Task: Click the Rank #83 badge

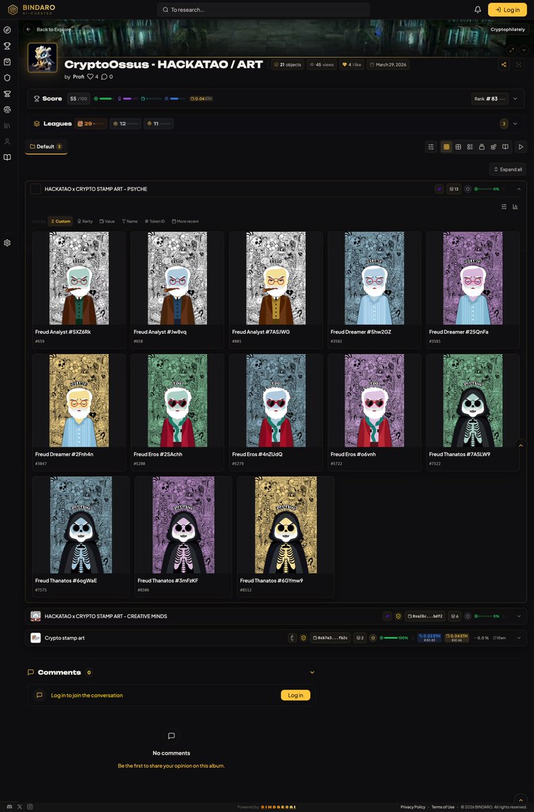Action: pyautogui.click(x=489, y=99)
